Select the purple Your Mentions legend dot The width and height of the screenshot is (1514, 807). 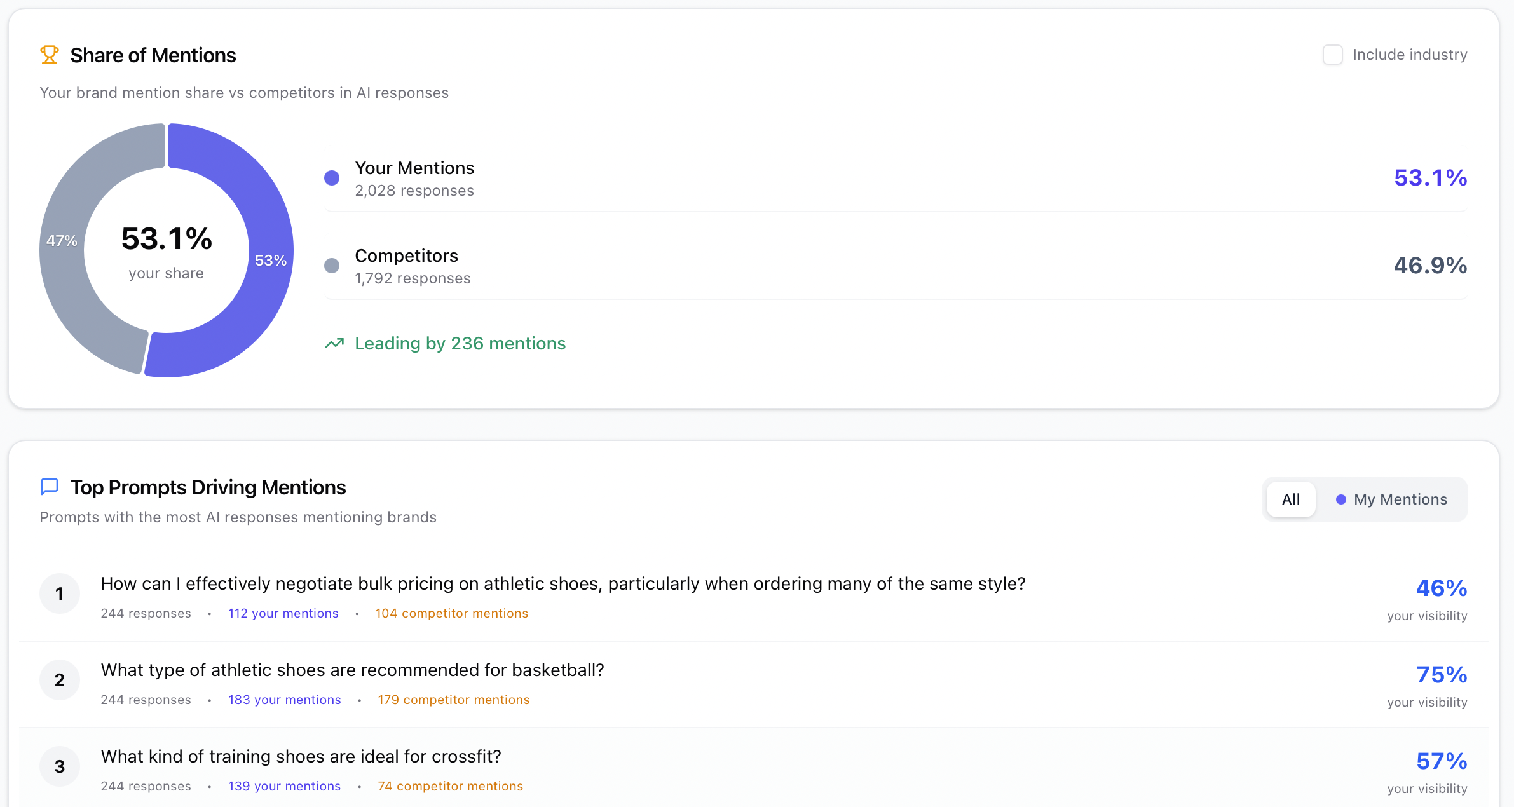point(332,178)
